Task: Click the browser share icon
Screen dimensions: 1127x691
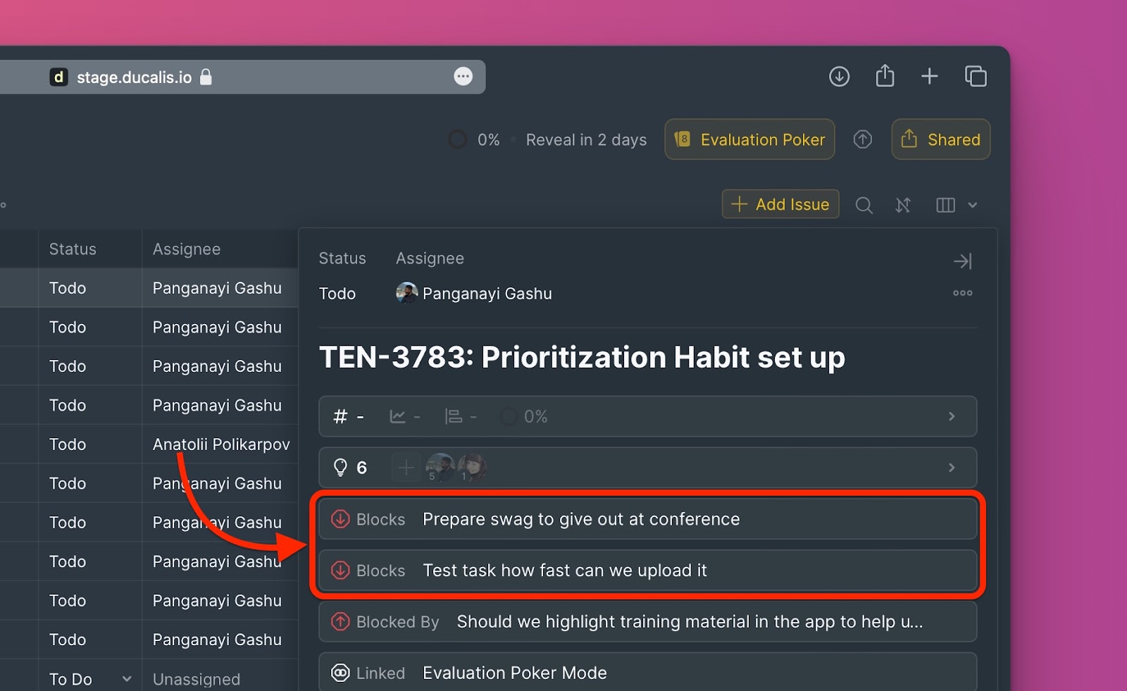Action: point(885,76)
